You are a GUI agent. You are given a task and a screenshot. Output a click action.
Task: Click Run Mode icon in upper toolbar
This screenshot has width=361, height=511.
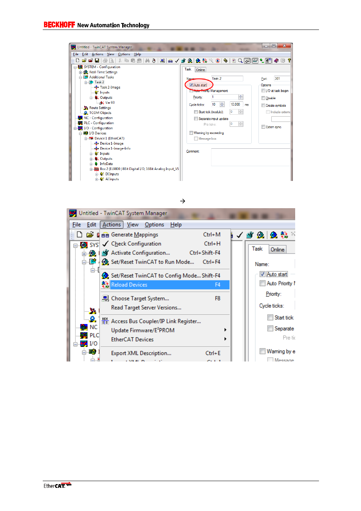point(190,61)
